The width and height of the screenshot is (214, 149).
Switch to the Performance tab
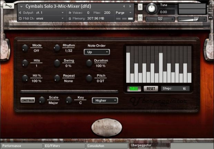click(21, 146)
